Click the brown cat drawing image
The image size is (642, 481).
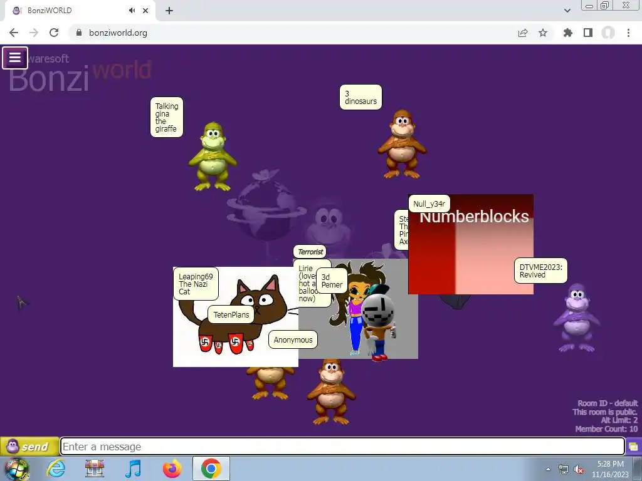pyautogui.click(x=236, y=317)
